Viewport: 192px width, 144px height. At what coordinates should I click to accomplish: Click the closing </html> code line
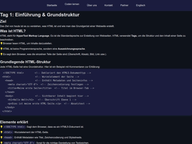coord(7,111)
